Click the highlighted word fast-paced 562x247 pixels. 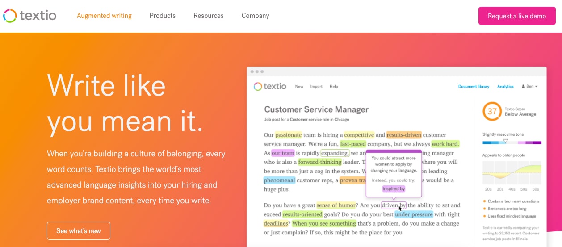click(353, 144)
